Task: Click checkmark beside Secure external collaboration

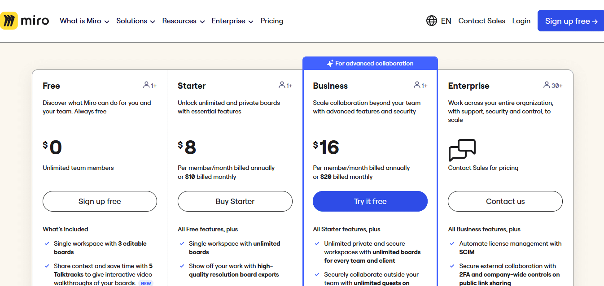Action: pos(452,266)
